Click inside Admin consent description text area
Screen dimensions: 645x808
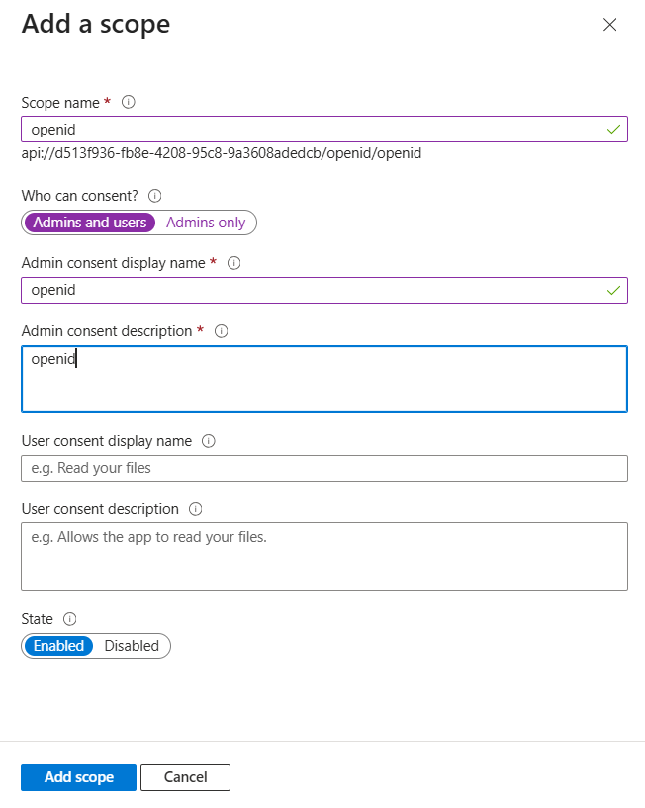coord(324,379)
